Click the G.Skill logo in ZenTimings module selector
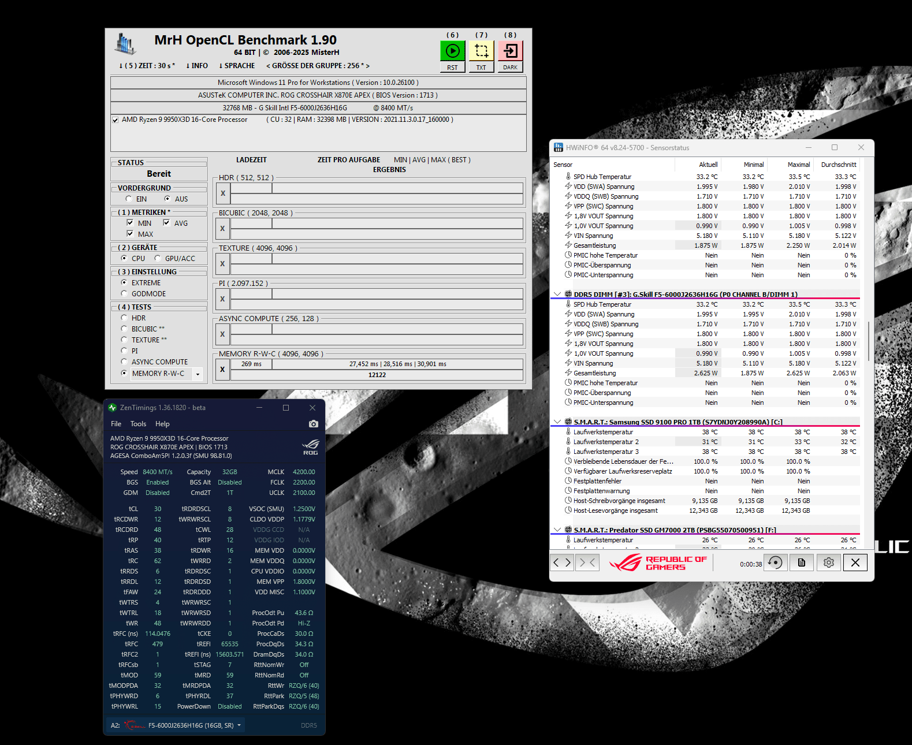 coord(134,725)
